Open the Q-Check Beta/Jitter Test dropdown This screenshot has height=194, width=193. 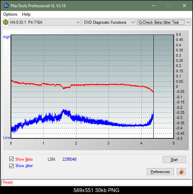point(164,23)
